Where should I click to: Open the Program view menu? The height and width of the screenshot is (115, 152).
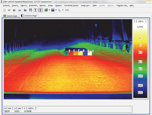[x=122, y=6]
